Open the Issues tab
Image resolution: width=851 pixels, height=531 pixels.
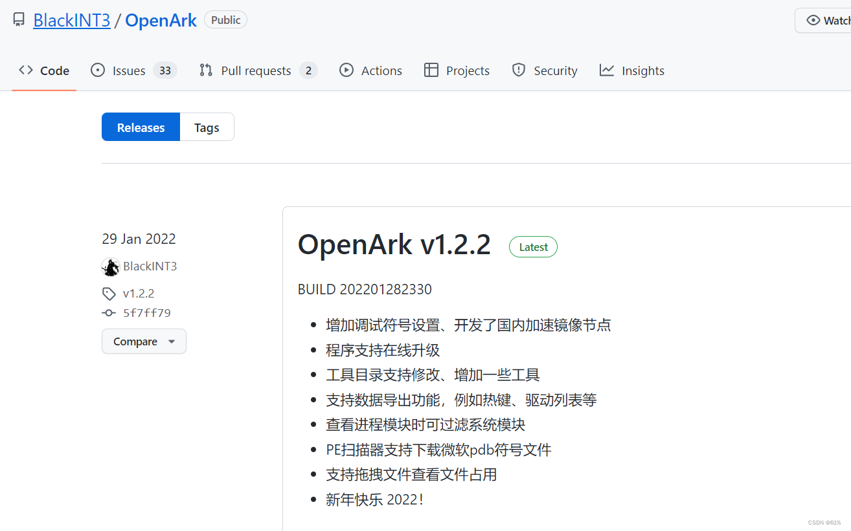point(134,70)
